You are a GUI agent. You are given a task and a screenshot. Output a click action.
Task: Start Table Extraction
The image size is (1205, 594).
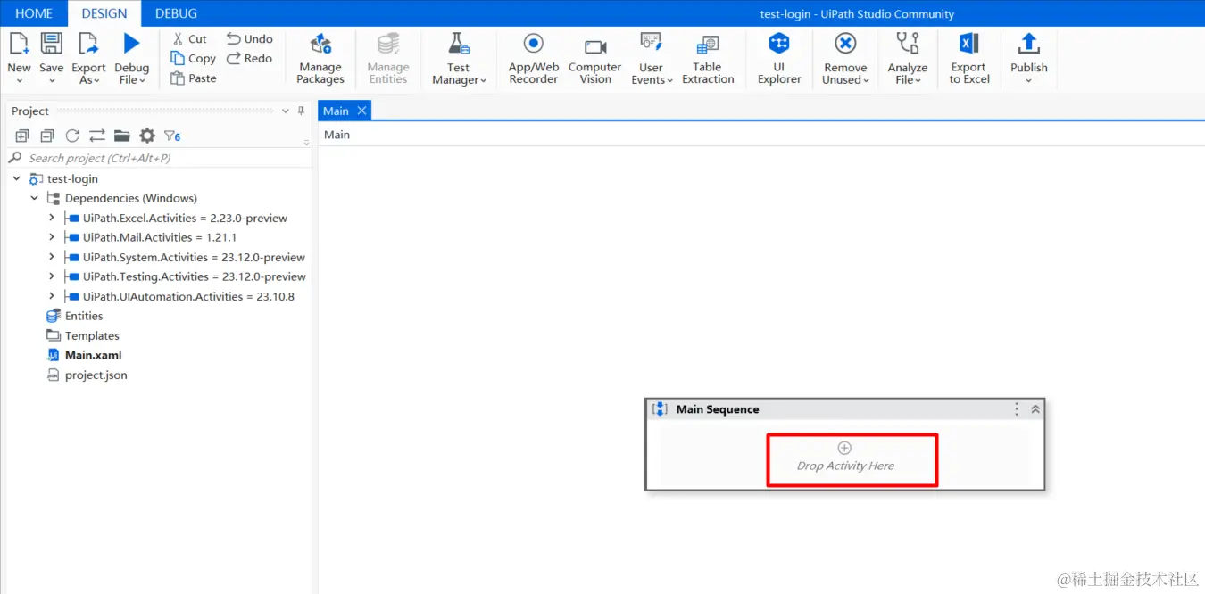coord(708,58)
